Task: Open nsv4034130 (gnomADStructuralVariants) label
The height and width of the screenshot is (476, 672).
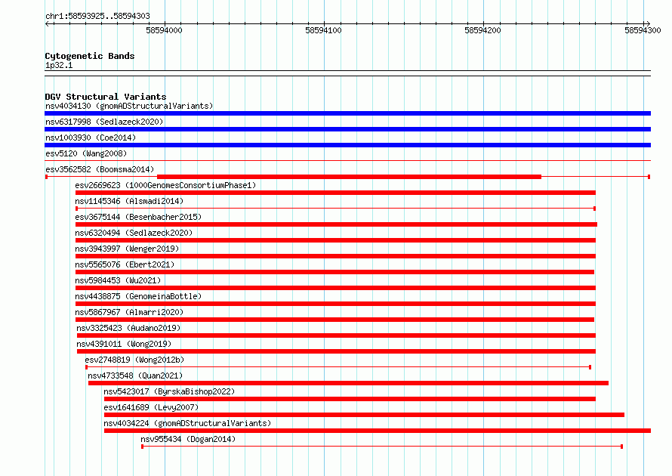Action: click(x=129, y=106)
